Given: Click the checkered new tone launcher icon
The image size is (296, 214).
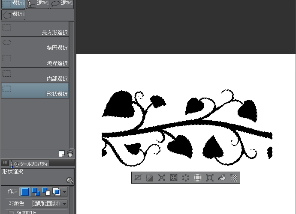Looking at the screenshot, I should click(x=234, y=178).
